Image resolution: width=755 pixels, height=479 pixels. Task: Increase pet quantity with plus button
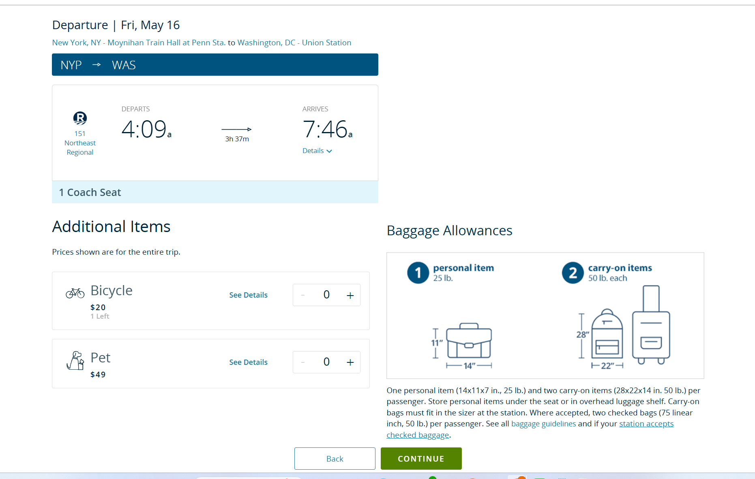350,362
